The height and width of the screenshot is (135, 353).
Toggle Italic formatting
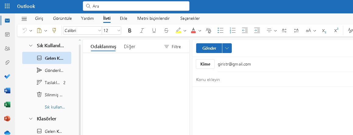tap(142, 30)
